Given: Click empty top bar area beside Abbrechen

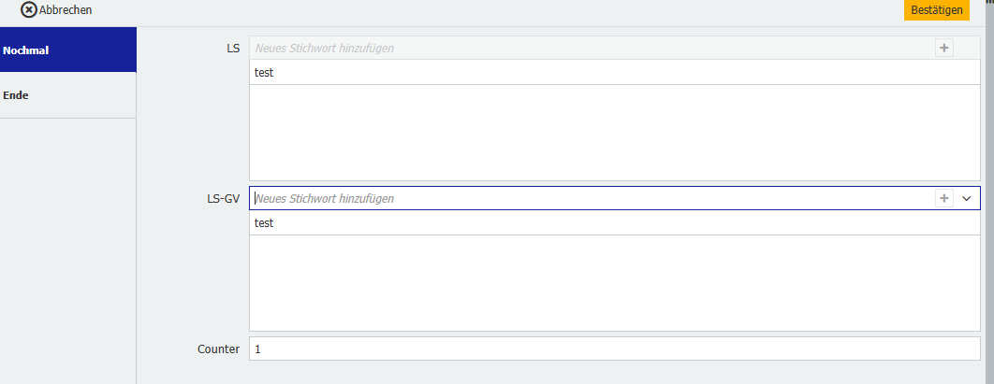Looking at the screenshot, I should pos(468,10).
